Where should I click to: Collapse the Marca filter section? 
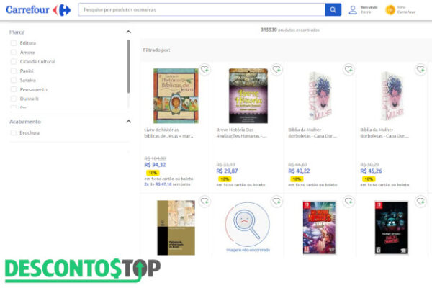point(128,32)
